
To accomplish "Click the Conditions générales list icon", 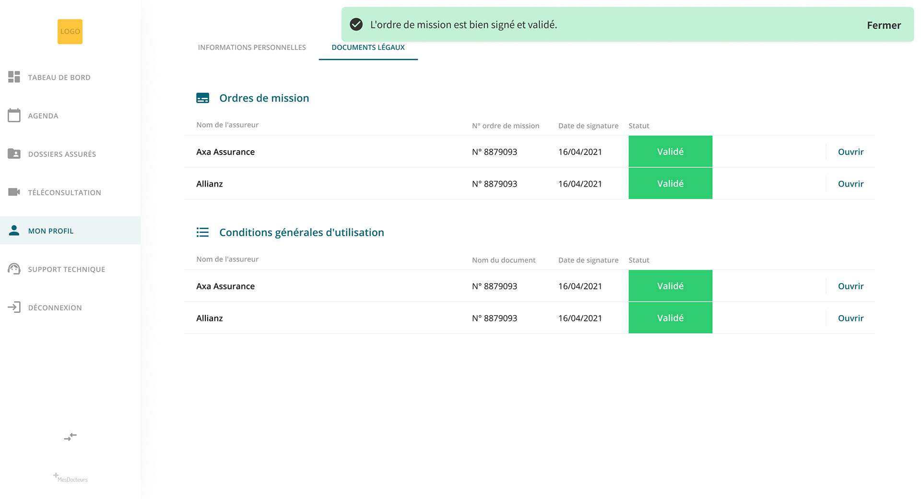I will click(x=203, y=232).
